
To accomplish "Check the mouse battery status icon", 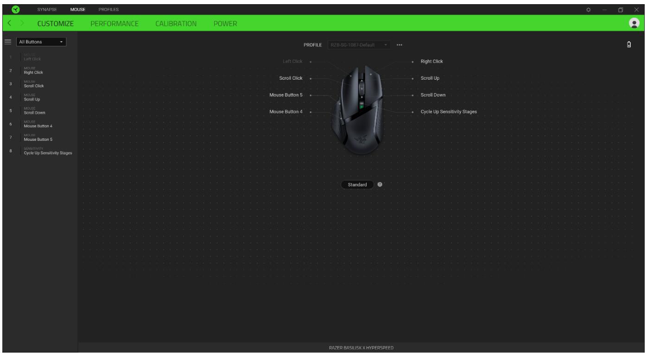I will tap(629, 45).
